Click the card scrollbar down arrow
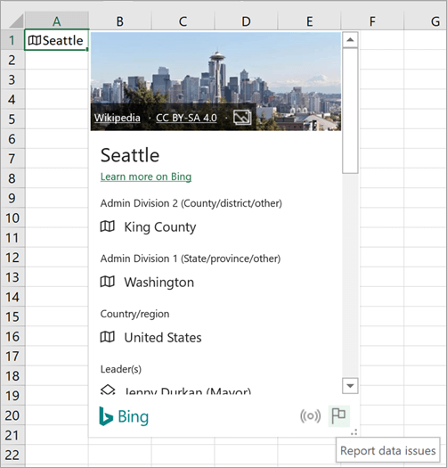Image resolution: width=447 pixels, height=468 pixels. (350, 386)
